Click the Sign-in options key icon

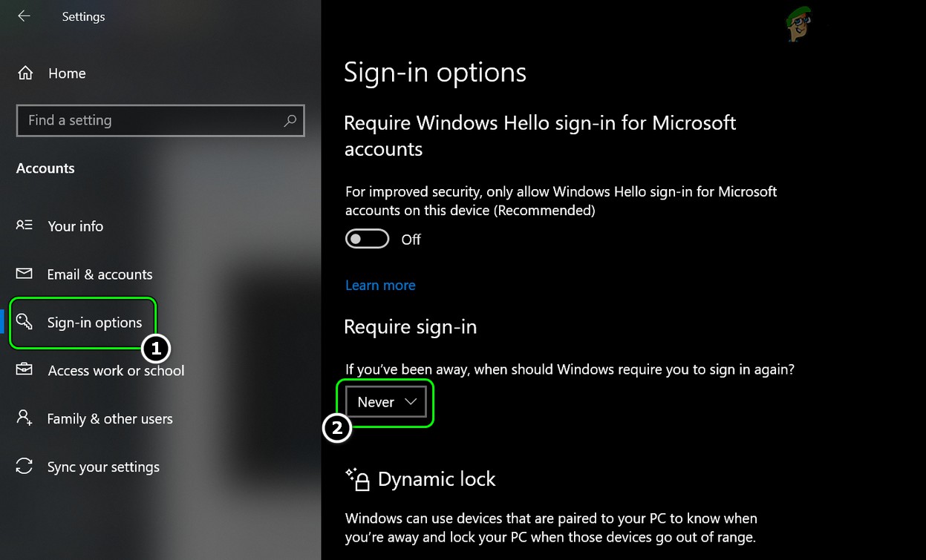25,322
